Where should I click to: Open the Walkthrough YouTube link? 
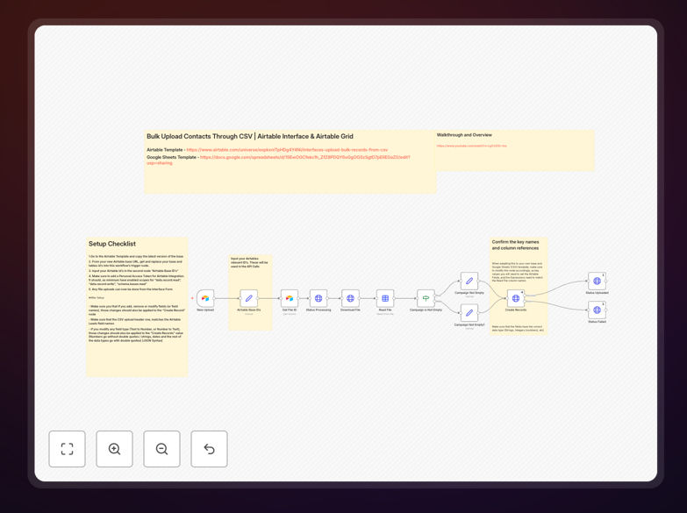(x=471, y=146)
